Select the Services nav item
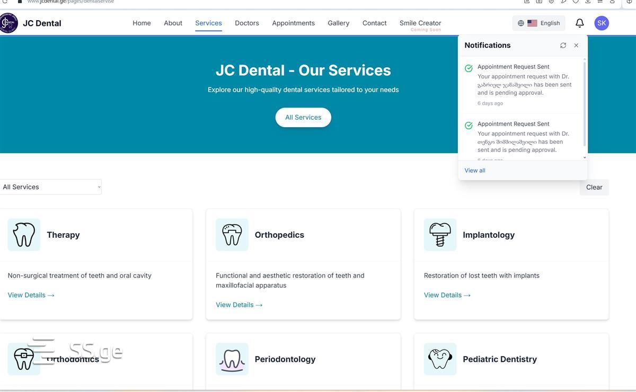 click(x=208, y=23)
